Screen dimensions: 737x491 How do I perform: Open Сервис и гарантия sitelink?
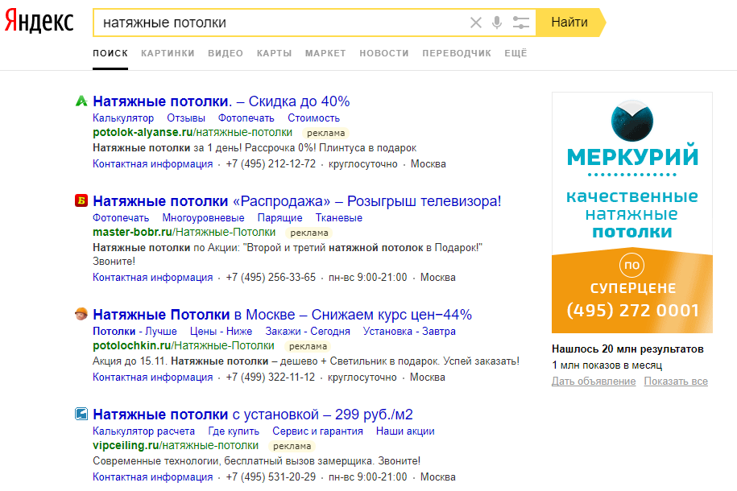click(x=317, y=431)
